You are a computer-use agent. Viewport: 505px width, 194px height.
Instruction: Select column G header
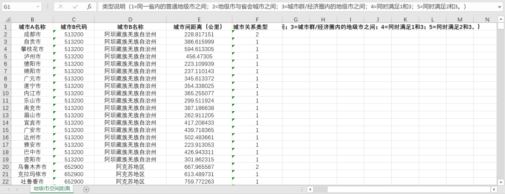pos(296,20)
